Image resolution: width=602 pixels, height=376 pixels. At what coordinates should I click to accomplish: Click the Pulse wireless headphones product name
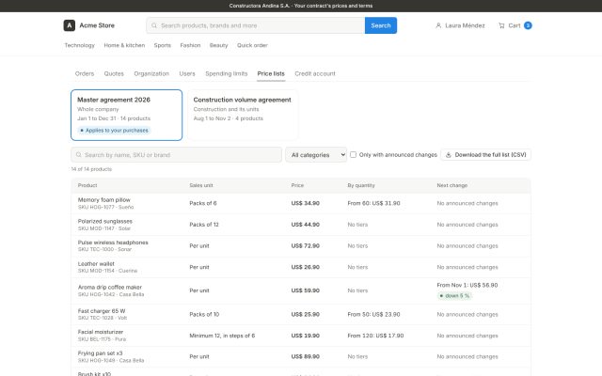113,243
